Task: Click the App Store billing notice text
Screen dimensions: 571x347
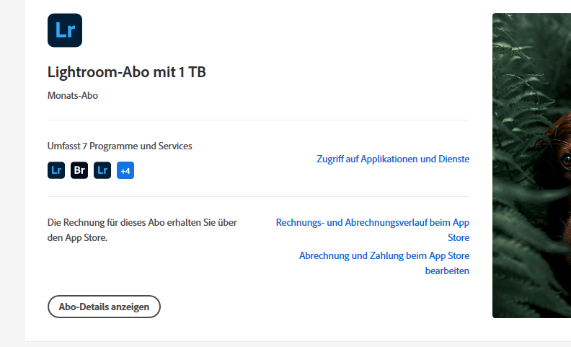Action: [x=142, y=229]
